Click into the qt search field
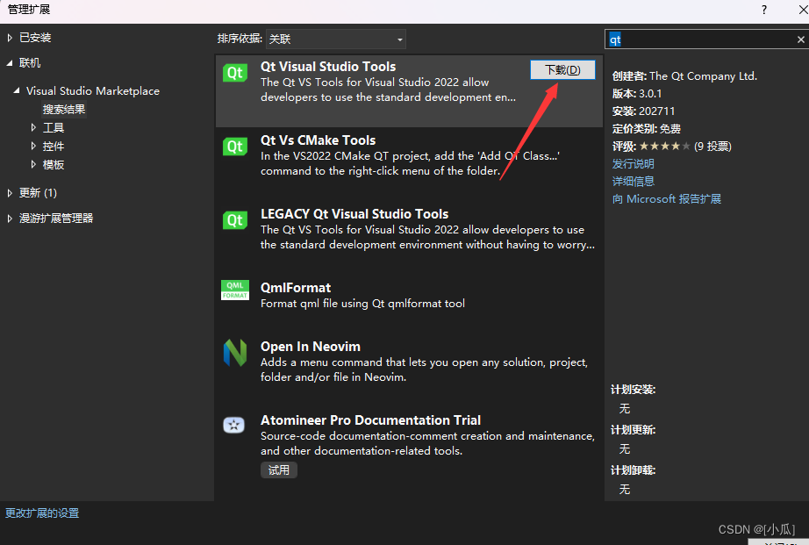The width and height of the screenshot is (809, 545). 702,39
